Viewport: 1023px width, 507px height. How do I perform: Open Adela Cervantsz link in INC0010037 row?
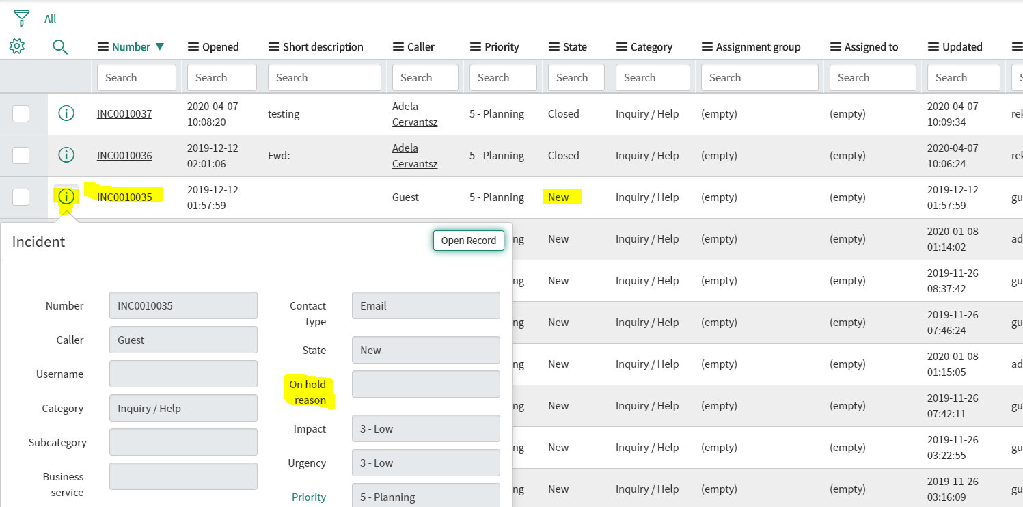(x=415, y=114)
